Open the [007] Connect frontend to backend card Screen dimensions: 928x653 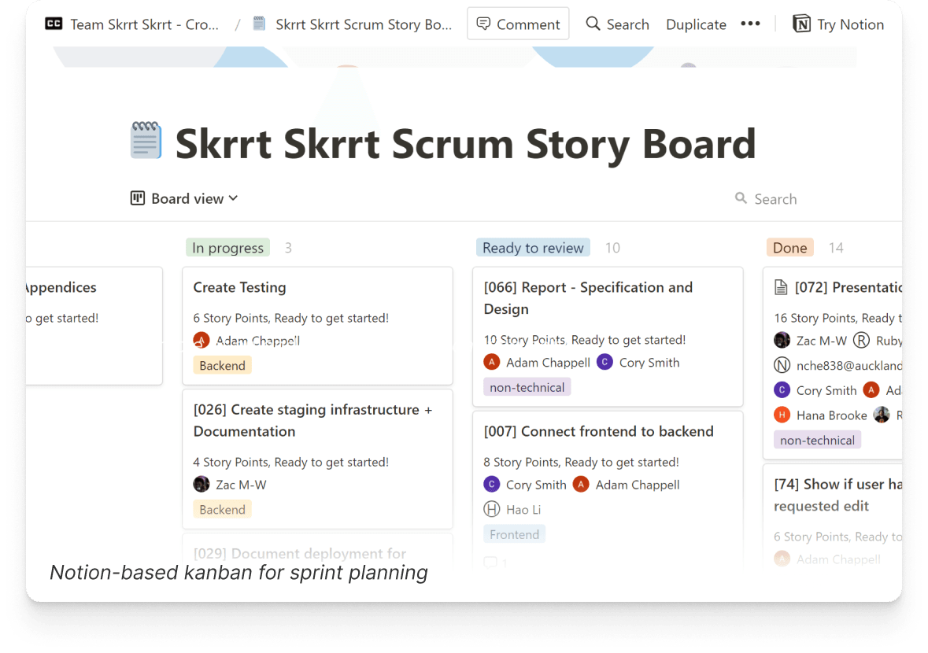598,431
